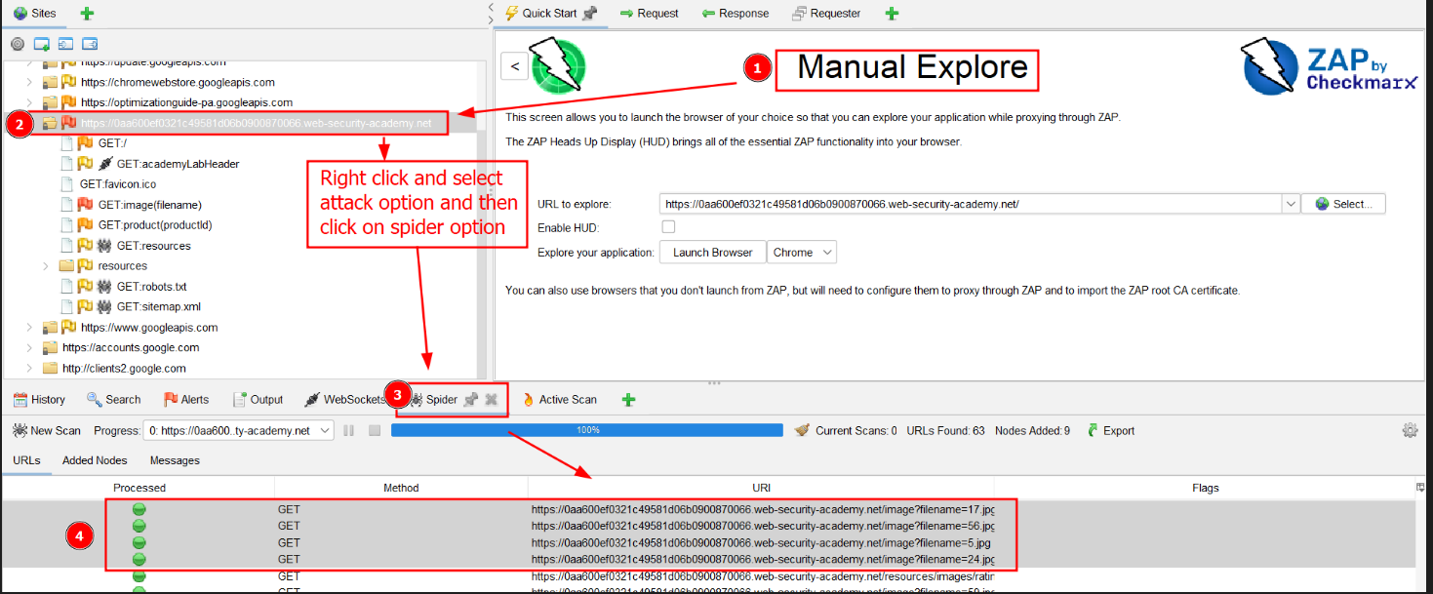Add a bottom panel tab with the green plus
The image size is (1433, 594).
click(x=628, y=399)
